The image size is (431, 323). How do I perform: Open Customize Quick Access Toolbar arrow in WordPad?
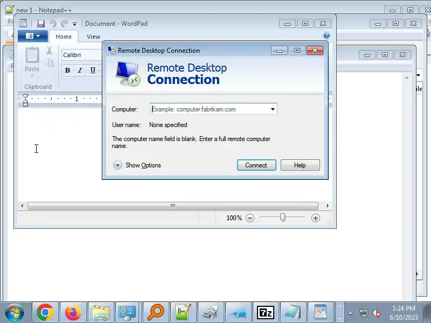[x=74, y=24]
